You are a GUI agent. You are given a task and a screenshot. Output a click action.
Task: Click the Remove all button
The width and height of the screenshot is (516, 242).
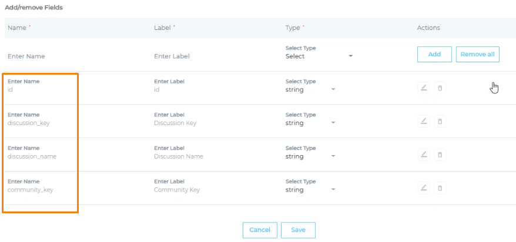pyautogui.click(x=477, y=54)
